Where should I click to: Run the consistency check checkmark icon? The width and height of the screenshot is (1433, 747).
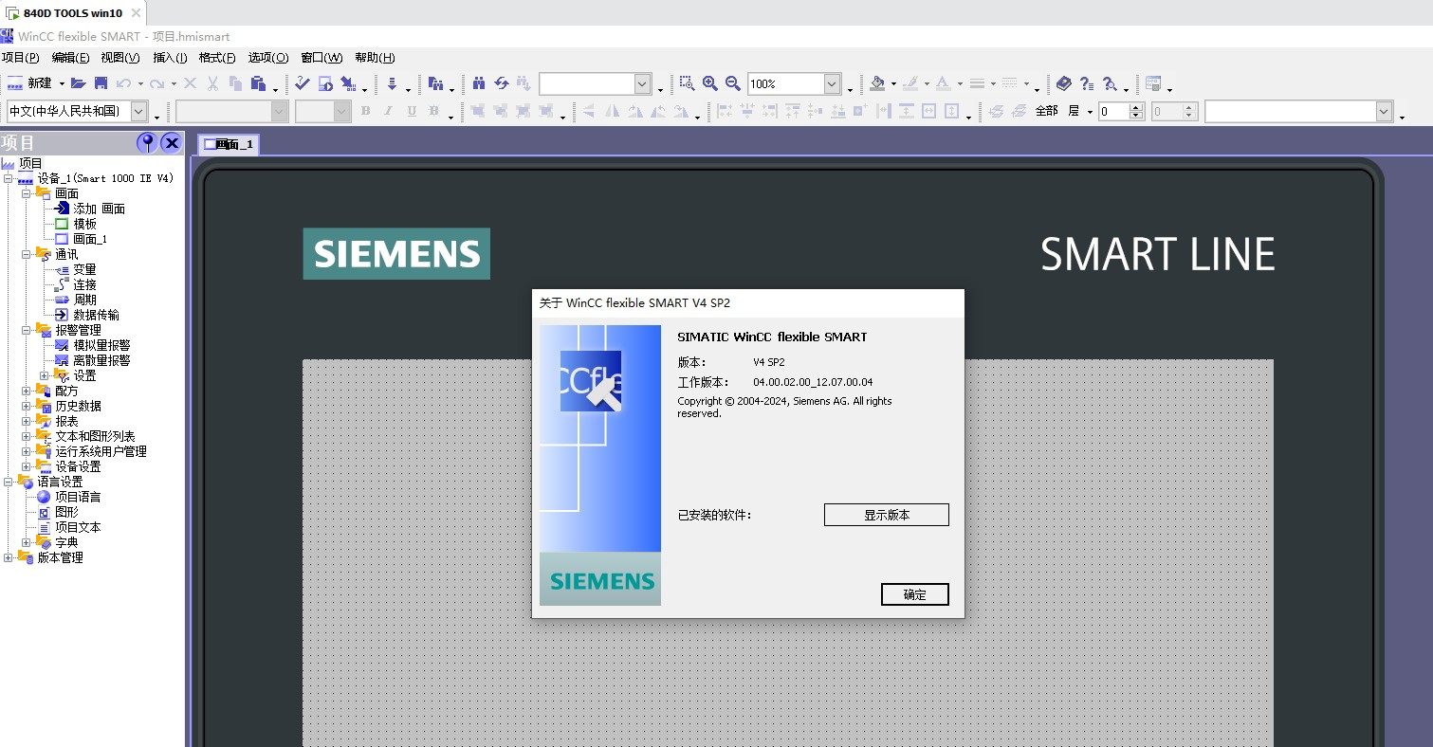pyautogui.click(x=303, y=83)
